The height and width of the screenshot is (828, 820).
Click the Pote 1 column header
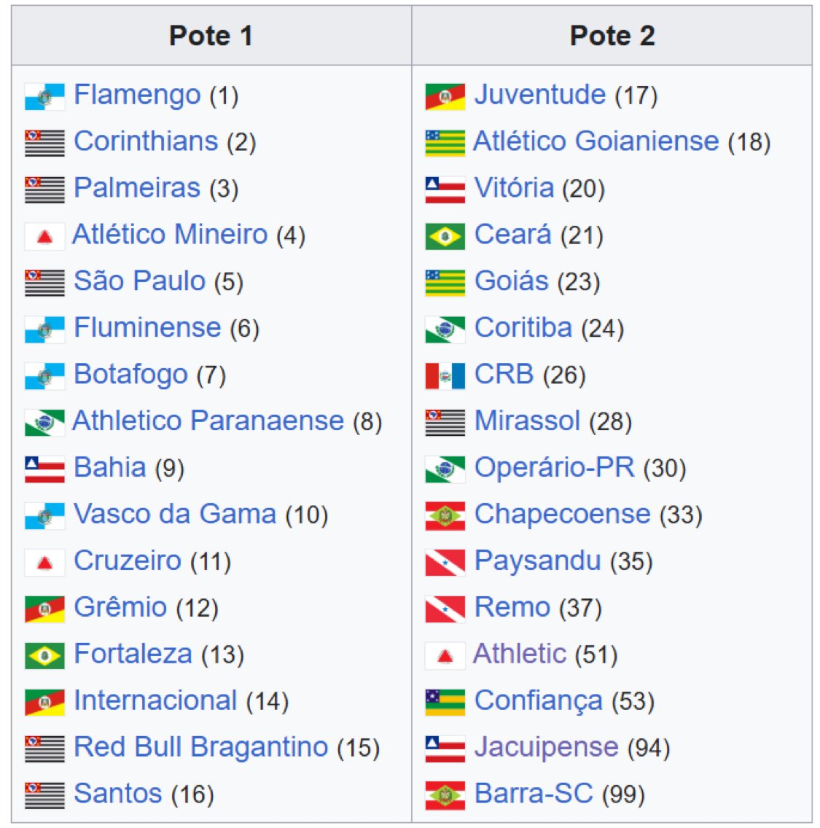(211, 36)
